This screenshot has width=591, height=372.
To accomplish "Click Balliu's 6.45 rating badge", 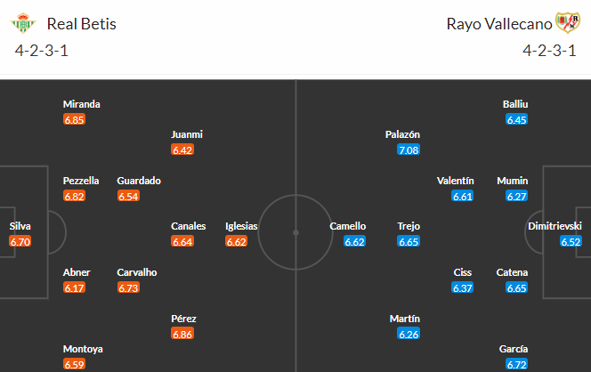I will pos(516,119).
